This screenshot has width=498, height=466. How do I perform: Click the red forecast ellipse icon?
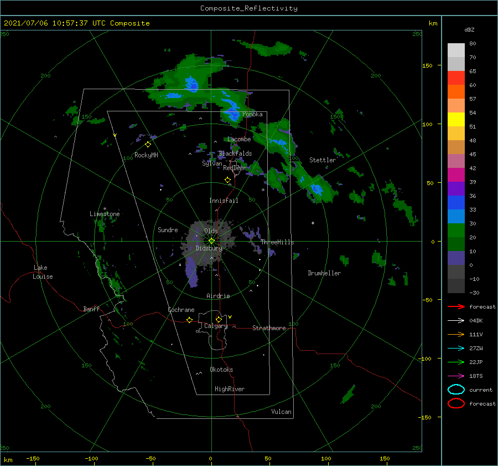pos(456,403)
